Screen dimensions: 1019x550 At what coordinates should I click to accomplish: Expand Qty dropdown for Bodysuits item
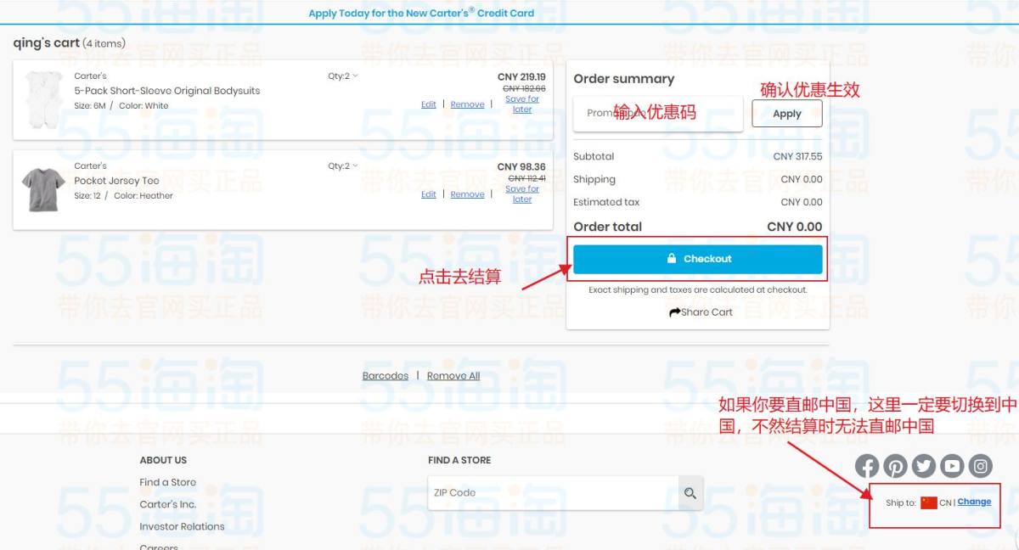click(343, 76)
